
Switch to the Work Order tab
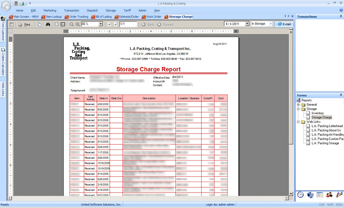pyautogui.click(x=151, y=17)
